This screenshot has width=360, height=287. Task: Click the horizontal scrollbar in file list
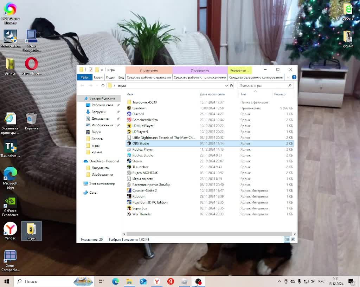pyautogui.click(x=208, y=234)
